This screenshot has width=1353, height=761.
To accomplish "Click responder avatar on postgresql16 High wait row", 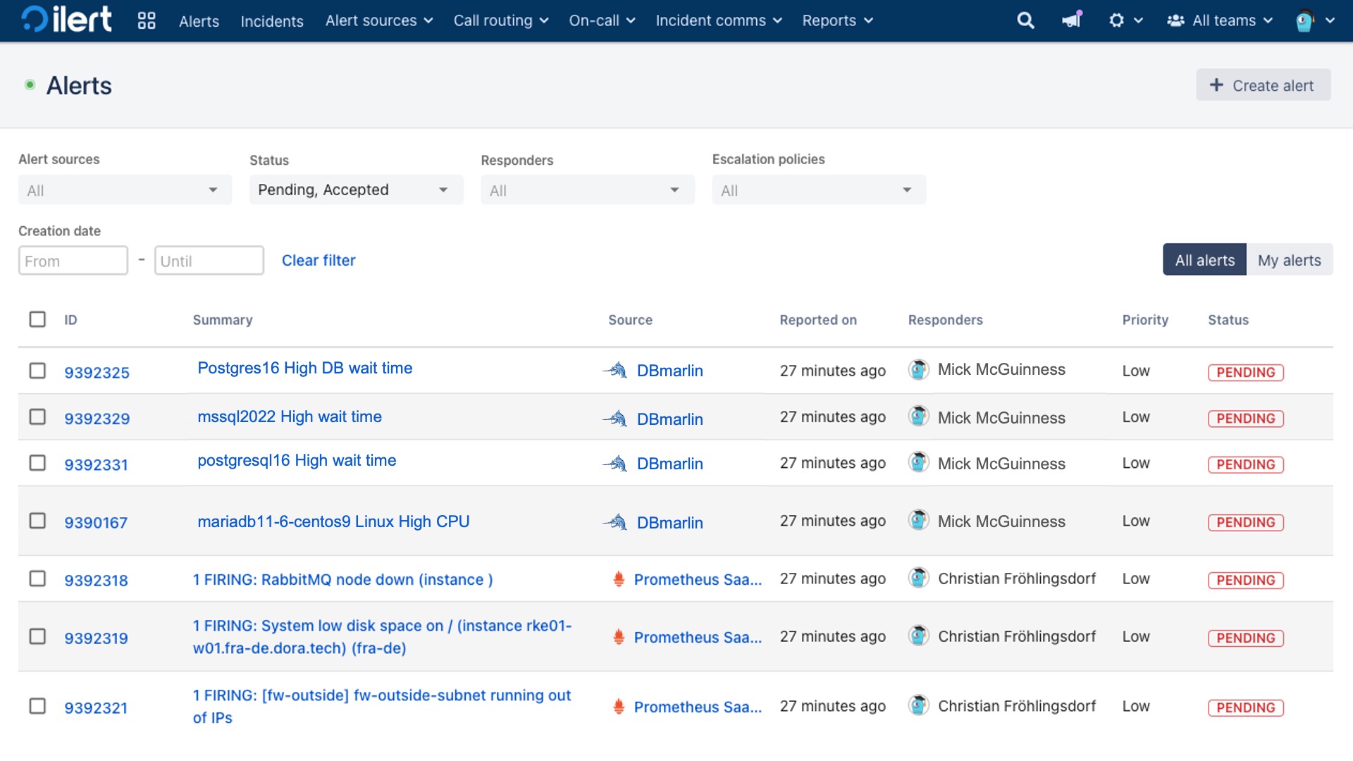I will click(x=918, y=462).
